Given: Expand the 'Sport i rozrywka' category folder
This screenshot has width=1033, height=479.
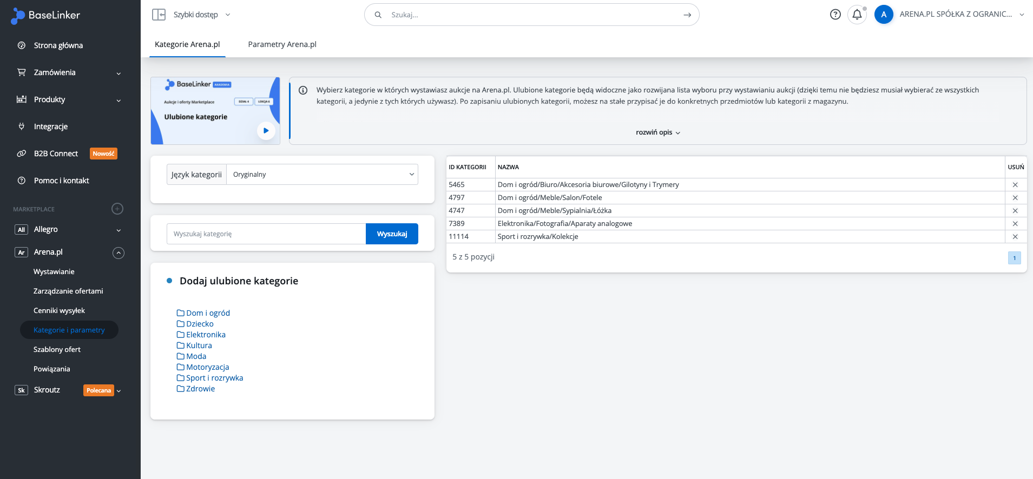Looking at the screenshot, I should tap(210, 378).
